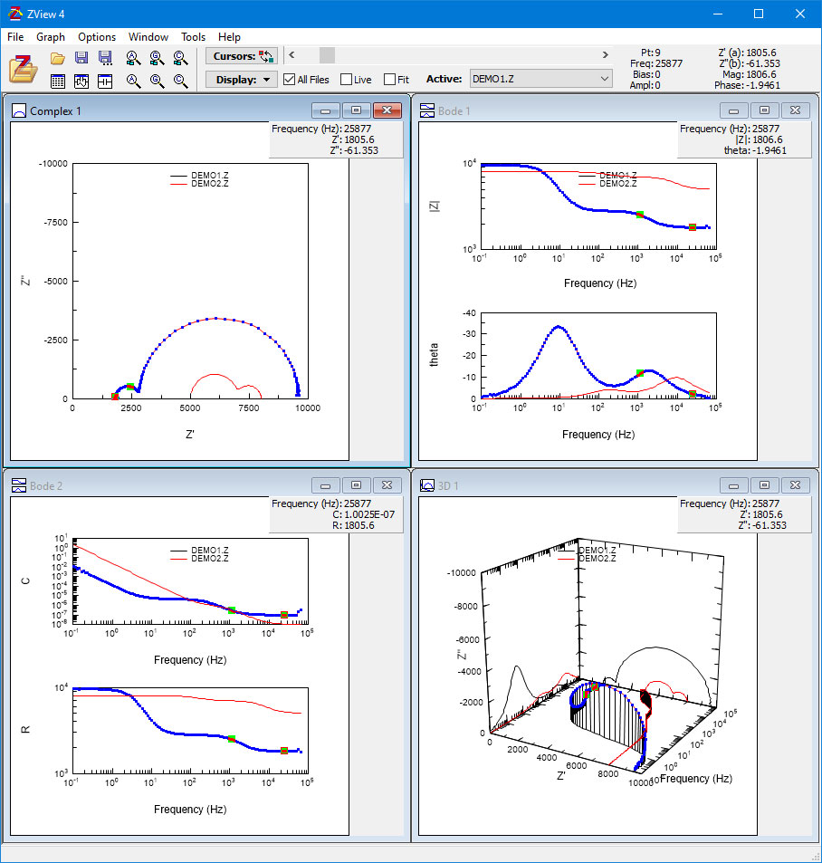This screenshot has height=863, width=822.
Task: Click the window layout toolbar icon
Action: coord(106,81)
